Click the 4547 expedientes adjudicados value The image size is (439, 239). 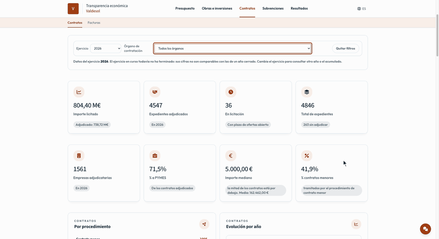tap(156, 105)
